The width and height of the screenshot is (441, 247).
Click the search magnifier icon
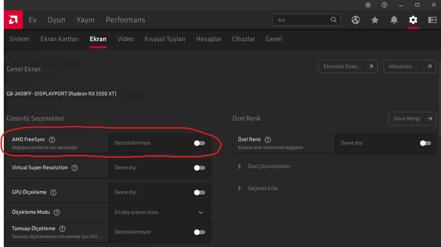333,20
